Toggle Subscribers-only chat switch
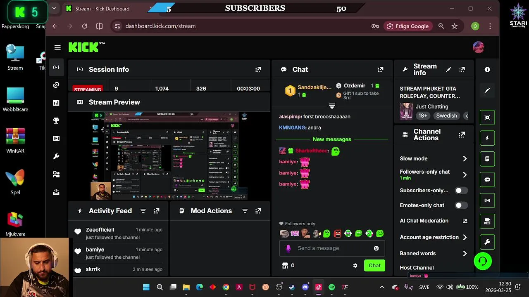This screenshot has height=297, width=529. [461, 191]
